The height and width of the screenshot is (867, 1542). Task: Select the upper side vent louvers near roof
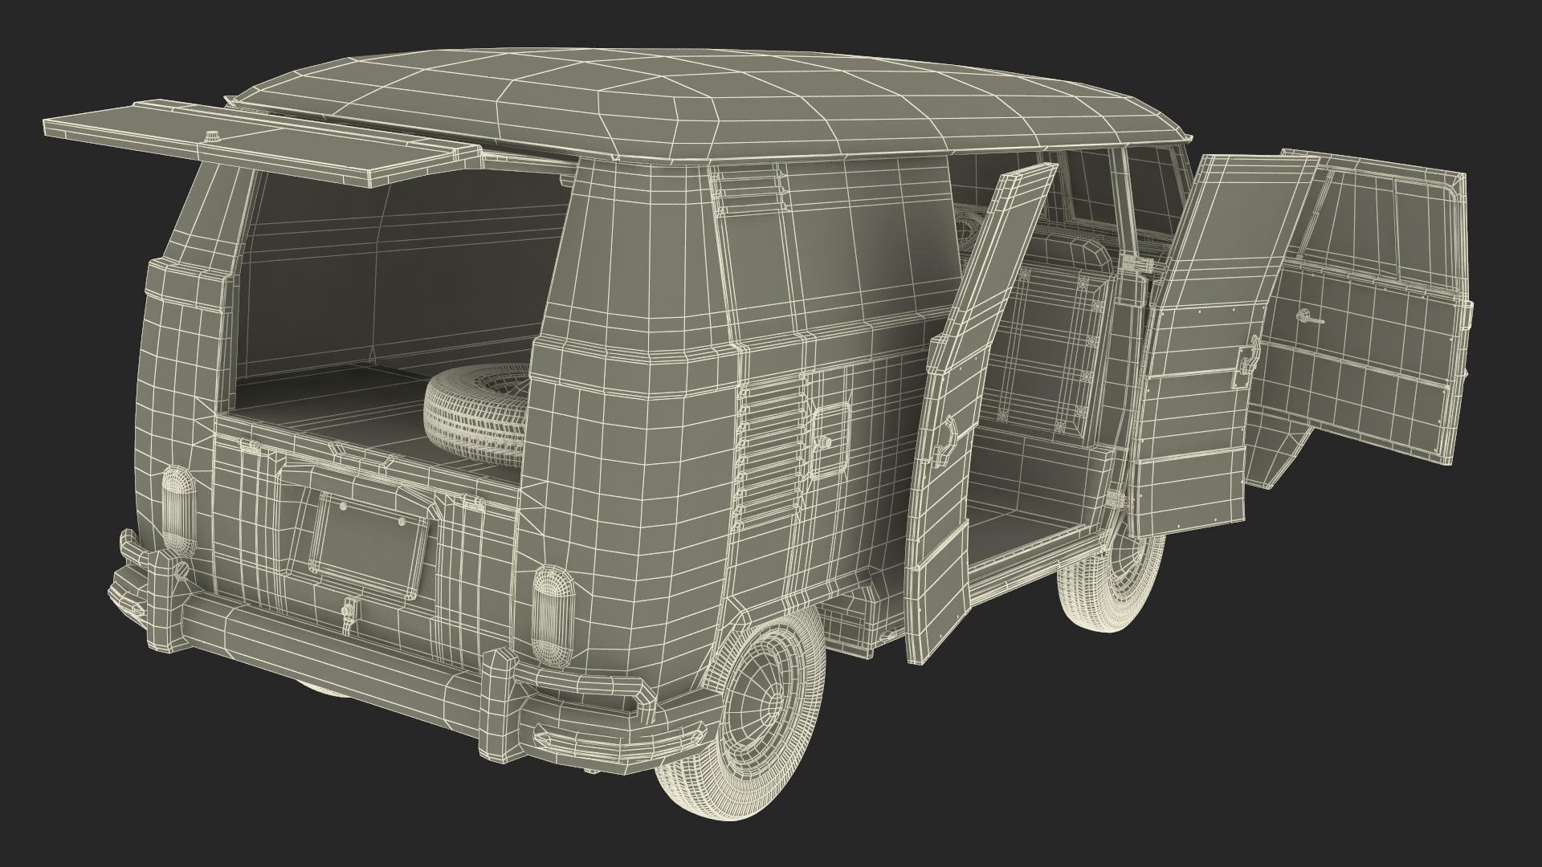coord(747,193)
